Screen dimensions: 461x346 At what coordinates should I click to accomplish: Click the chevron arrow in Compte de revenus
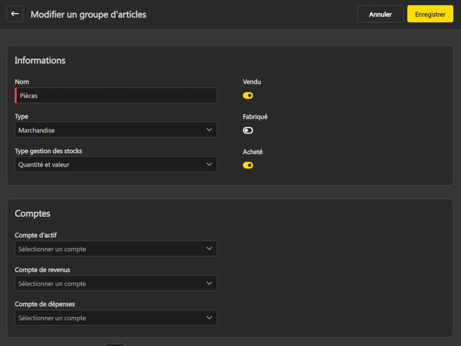click(209, 283)
